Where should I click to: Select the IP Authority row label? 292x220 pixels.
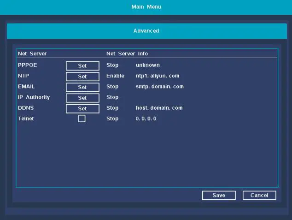[34, 97]
